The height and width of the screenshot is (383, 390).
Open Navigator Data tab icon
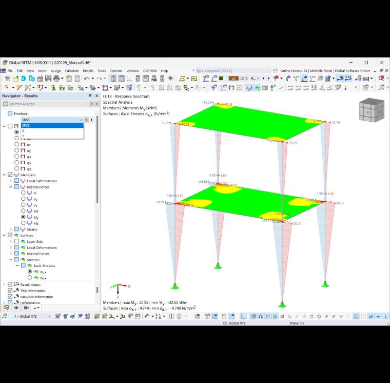(x=6, y=308)
